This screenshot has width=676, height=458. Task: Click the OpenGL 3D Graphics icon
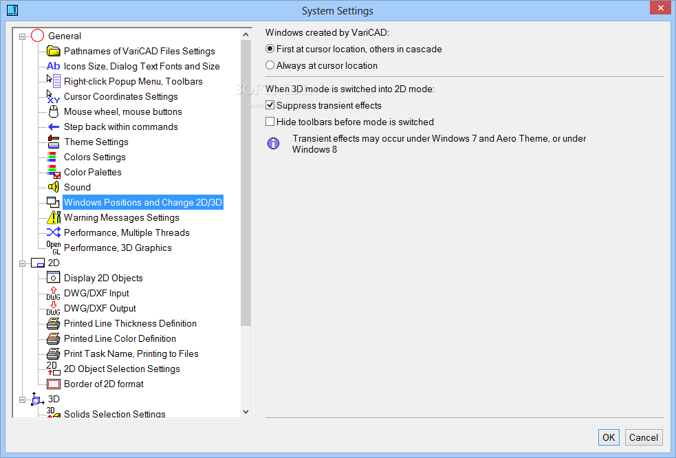[x=54, y=248]
